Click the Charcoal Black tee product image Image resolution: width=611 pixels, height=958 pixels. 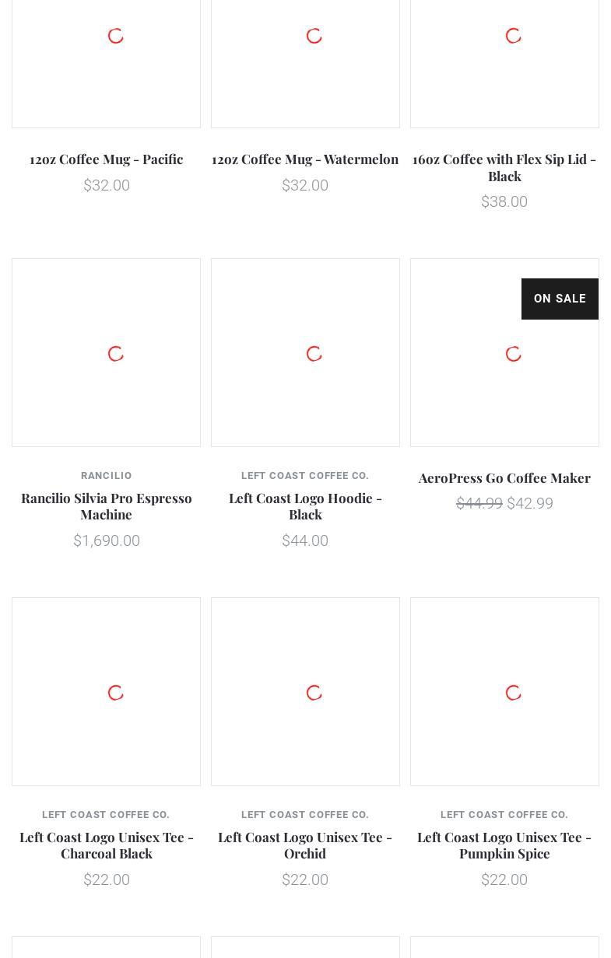click(x=106, y=691)
